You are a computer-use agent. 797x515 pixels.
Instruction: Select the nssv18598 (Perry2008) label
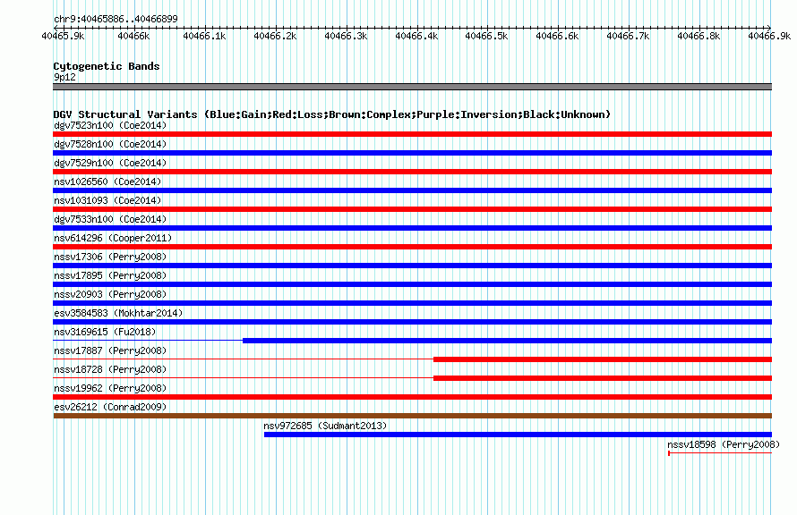724,444
